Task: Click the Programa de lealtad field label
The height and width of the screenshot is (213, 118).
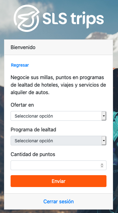Action: [x=33, y=129]
